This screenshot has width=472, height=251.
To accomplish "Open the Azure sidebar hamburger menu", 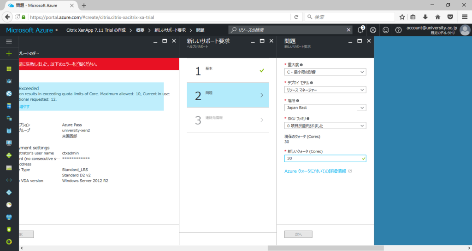I will tap(9, 41).
